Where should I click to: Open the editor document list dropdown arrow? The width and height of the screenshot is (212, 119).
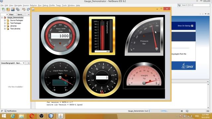(206, 14)
